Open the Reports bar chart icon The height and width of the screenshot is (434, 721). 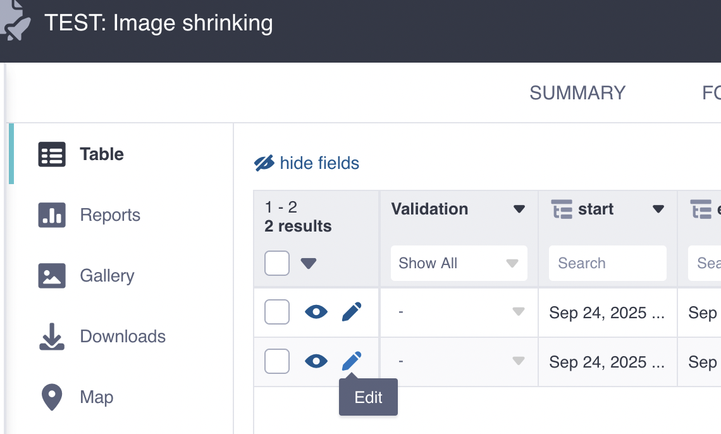(x=52, y=215)
